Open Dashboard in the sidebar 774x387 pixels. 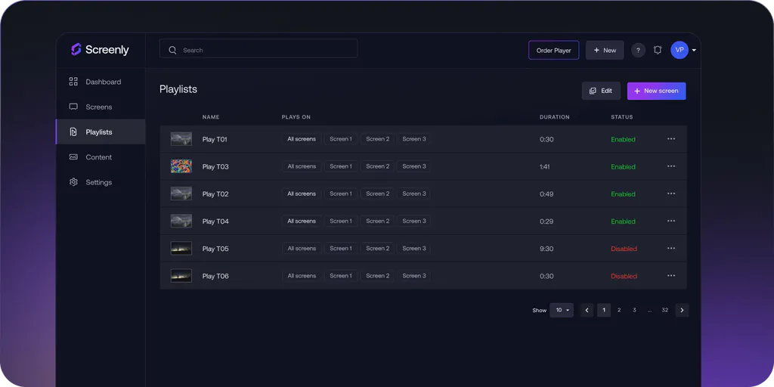(x=103, y=82)
